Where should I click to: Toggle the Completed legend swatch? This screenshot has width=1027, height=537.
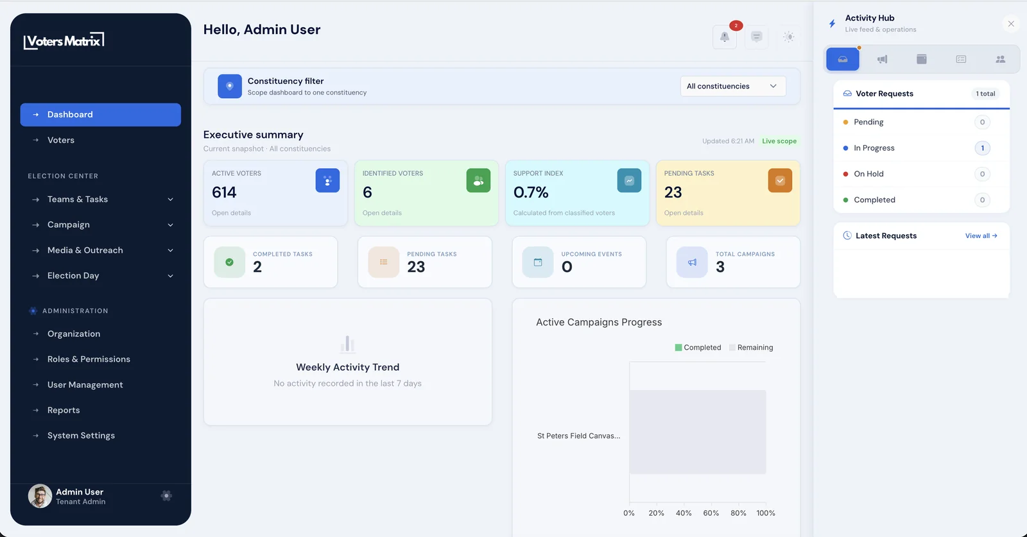(678, 348)
